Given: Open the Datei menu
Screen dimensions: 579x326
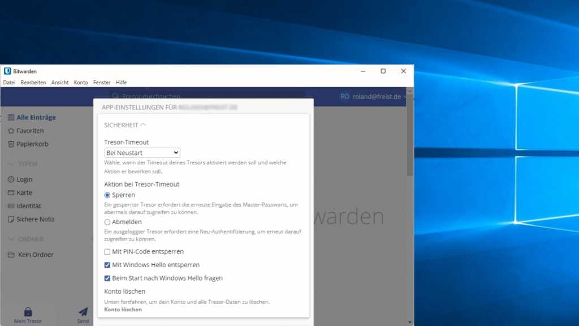Looking at the screenshot, I should point(9,83).
